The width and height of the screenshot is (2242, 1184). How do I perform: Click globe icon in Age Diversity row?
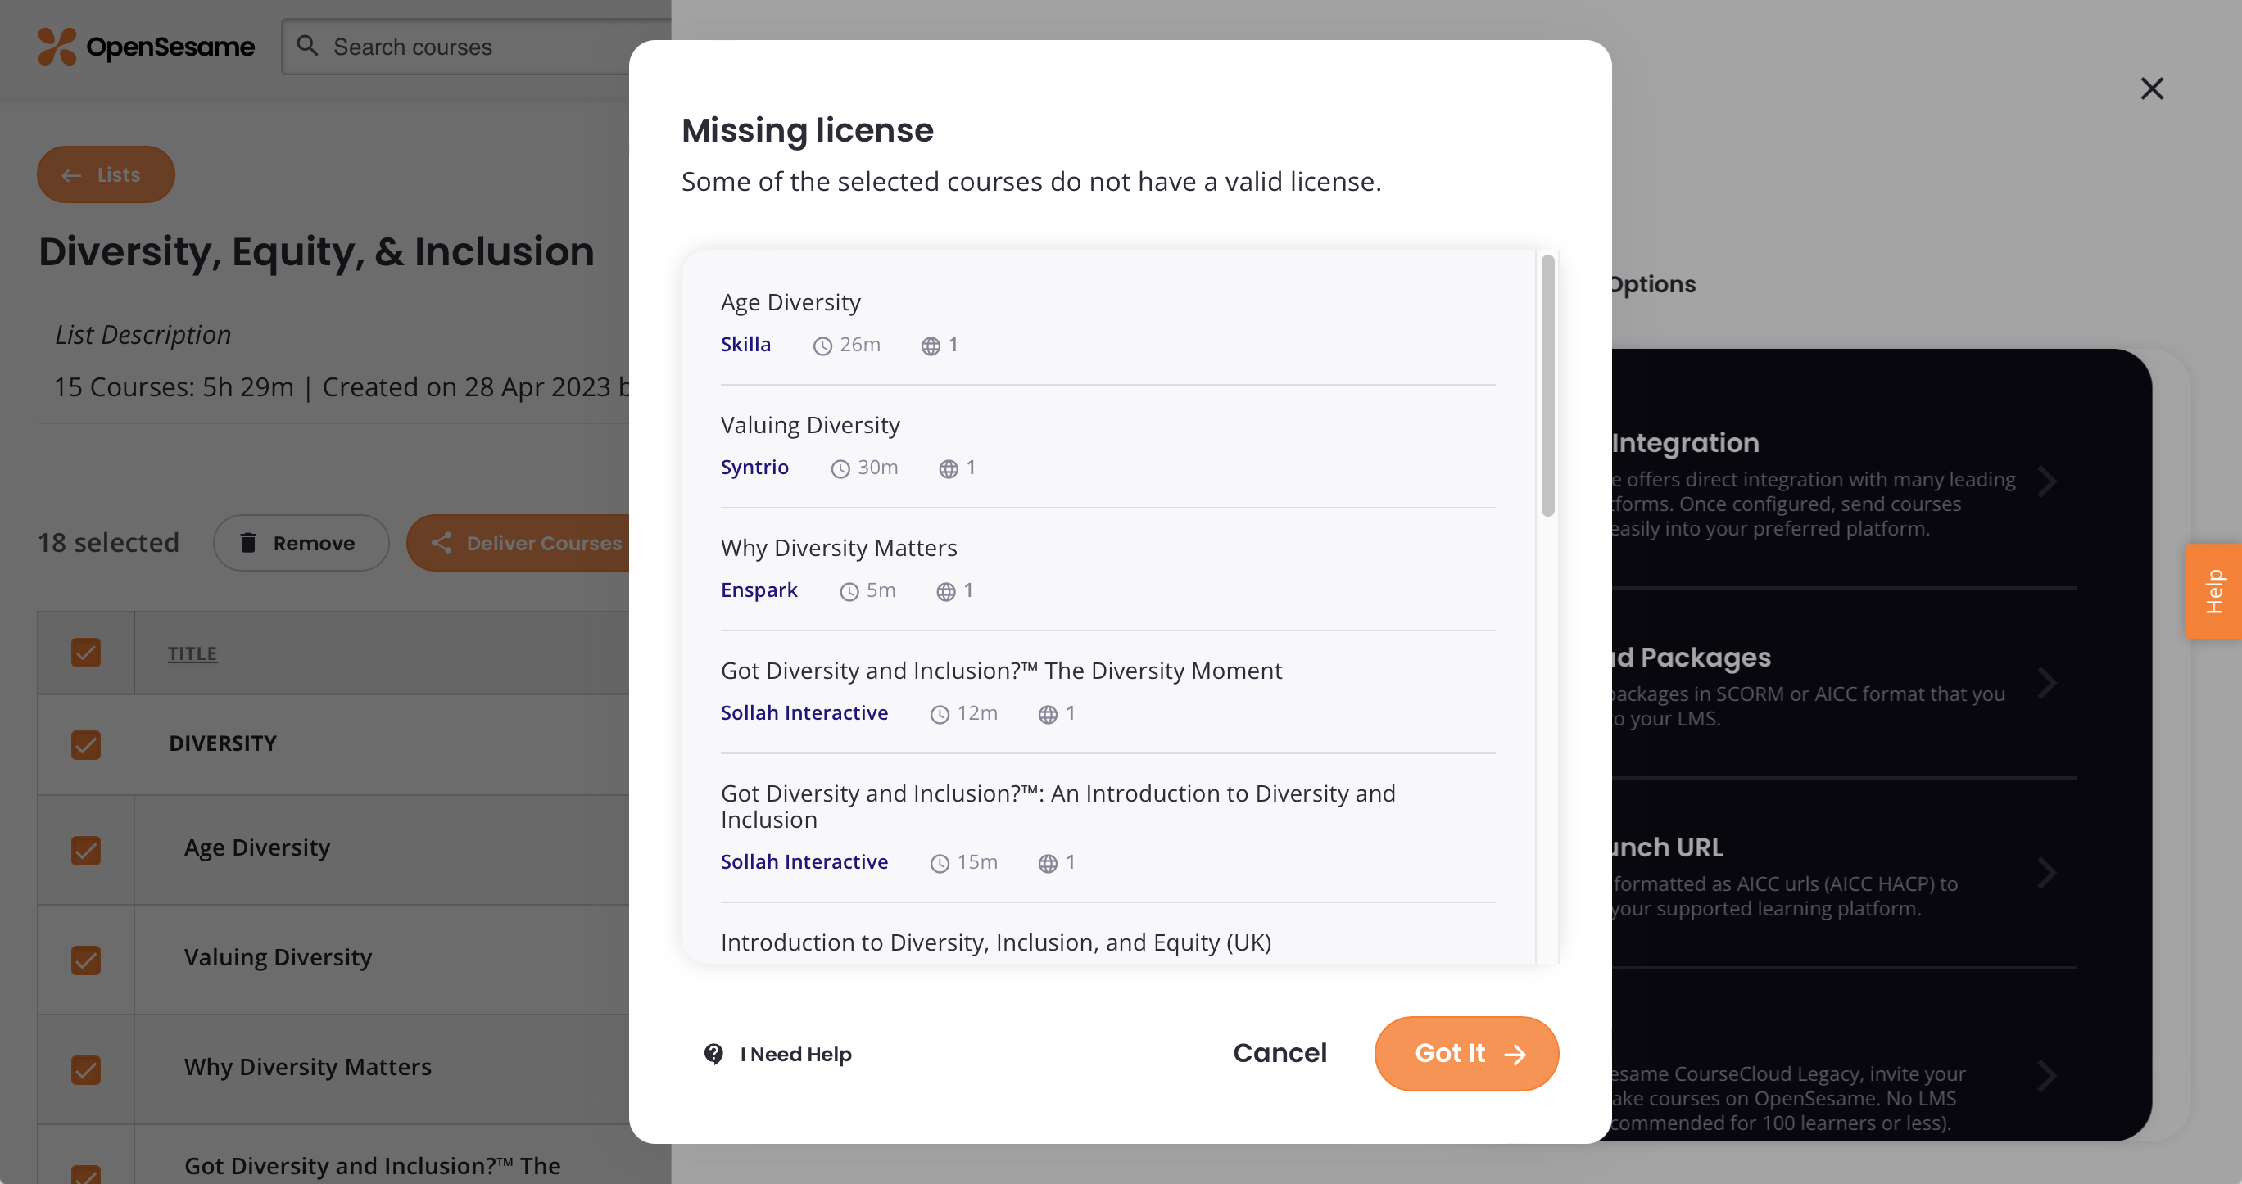931,346
